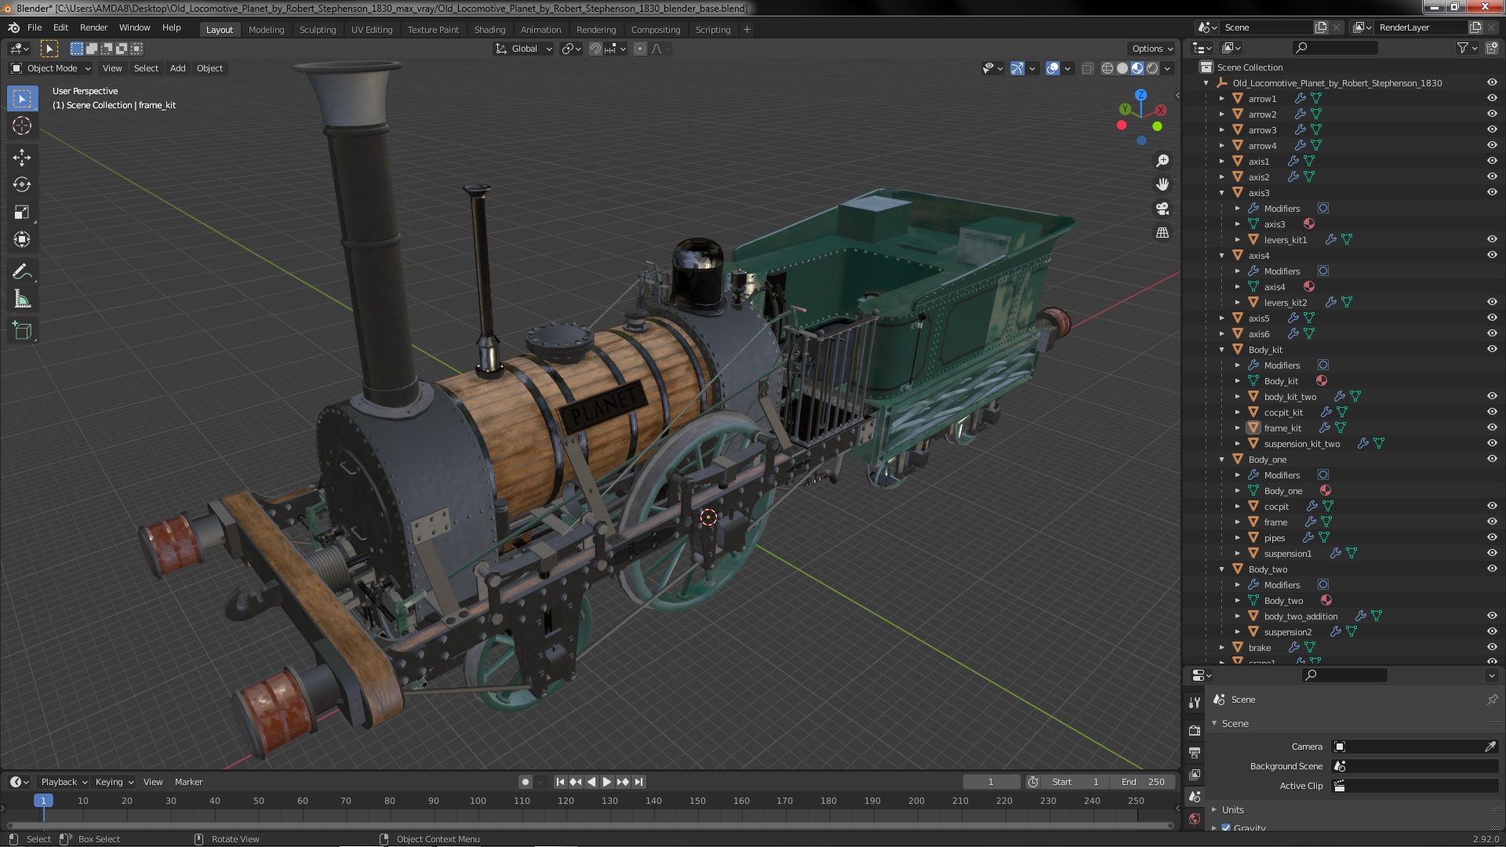Toggle X-ray display in viewport header
This screenshot has height=847, width=1506.
(1087, 69)
